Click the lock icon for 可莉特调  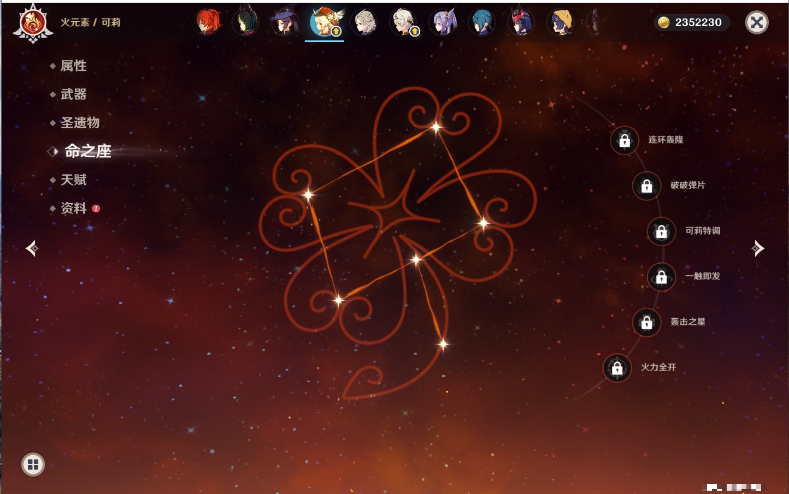coord(661,231)
